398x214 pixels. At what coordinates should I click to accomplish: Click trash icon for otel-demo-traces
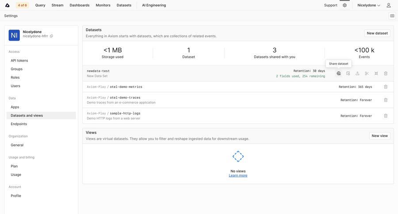pyautogui.click(x=386, y=100)
